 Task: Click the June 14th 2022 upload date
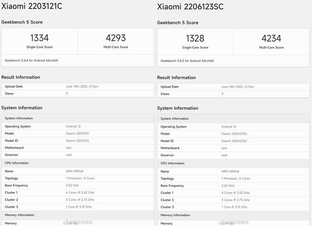(x=238, y=87)
